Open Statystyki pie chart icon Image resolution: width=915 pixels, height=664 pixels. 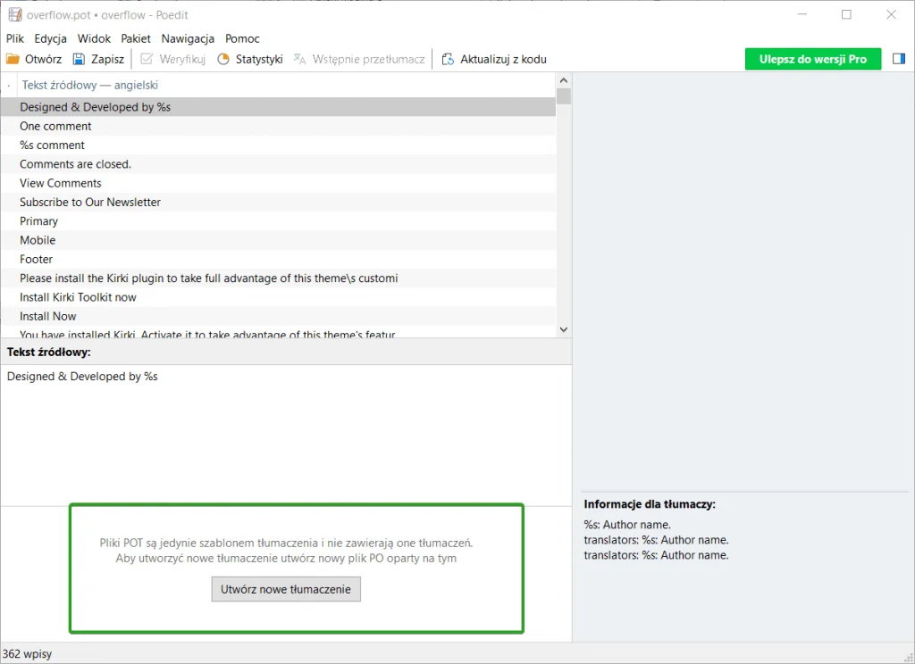pyautogui.click(x=223, y=59)
